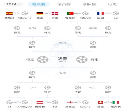
Task: Switch to the 球队榜 tab
Action: click(89, 4)
